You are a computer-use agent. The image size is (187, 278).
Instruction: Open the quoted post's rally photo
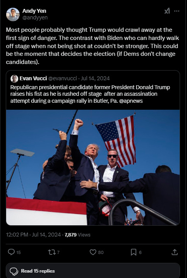point(93,167)
